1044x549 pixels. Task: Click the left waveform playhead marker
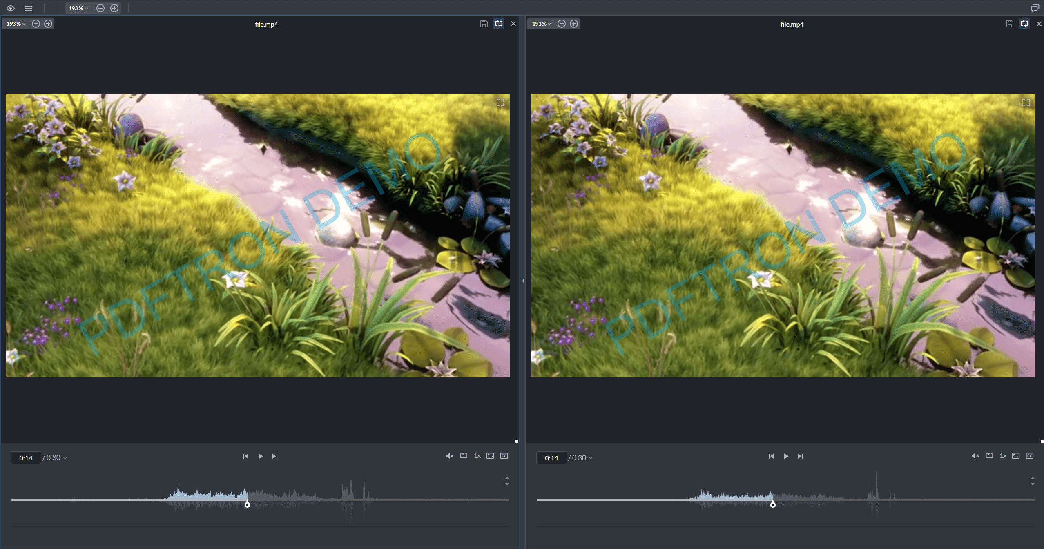click(x=247, y=505)
